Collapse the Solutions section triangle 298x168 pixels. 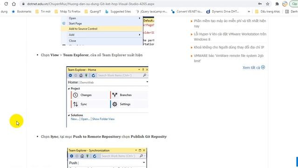[x=69, y=115]
